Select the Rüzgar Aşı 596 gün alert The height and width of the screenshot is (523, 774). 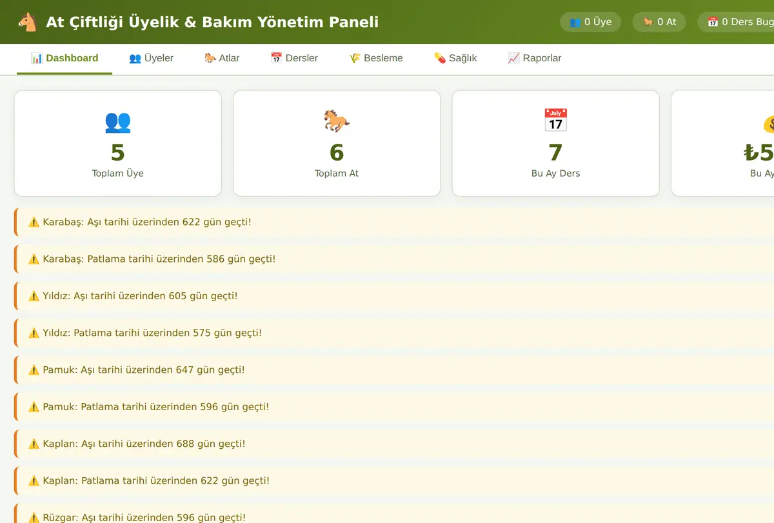coord(394,513)
